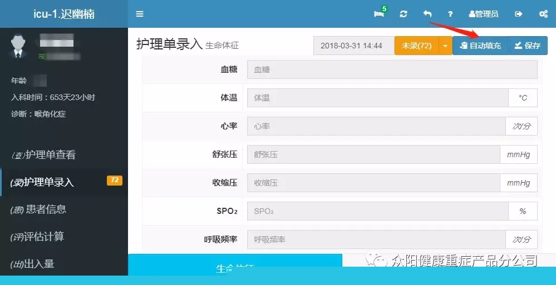
Task: Click the refresh icon in top bar
Action: [x=404, y=14]
